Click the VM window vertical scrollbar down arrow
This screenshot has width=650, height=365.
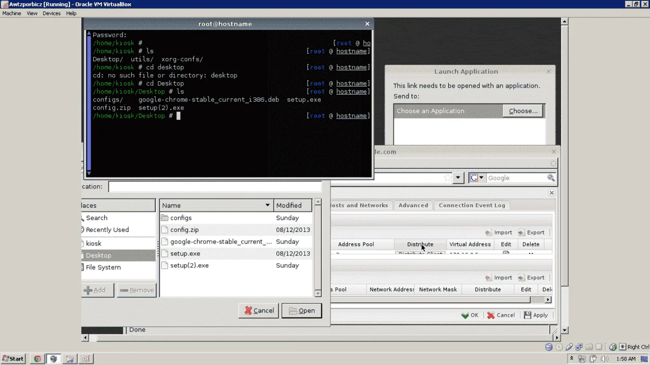pyautogui.click(x=565, y=330)
